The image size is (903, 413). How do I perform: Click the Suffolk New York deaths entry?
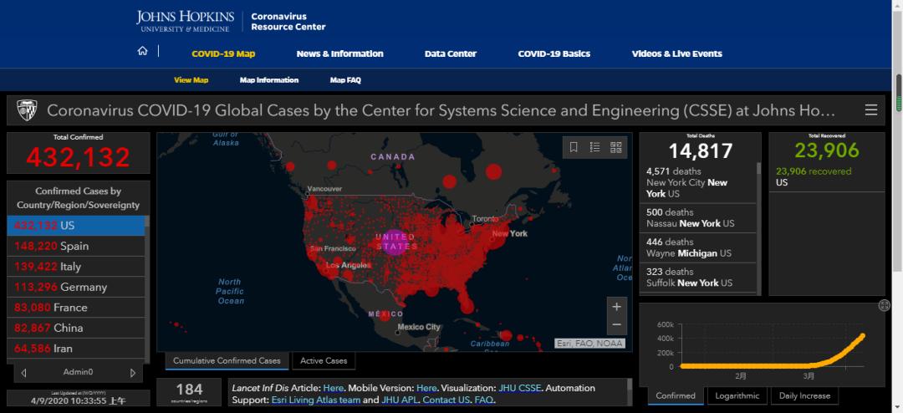pyautogui.click(x=697, y=278)
